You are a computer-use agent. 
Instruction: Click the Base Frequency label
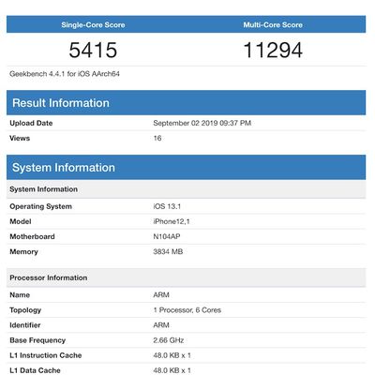(37, 340)
